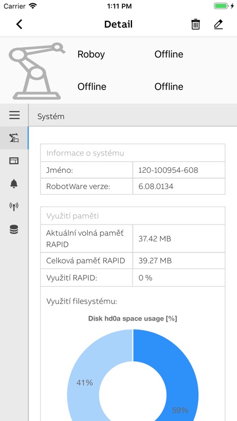Viewport: 237px width, 421px height.
Task: Tap the Offline status in the lower right header
Action: pyautogui.click(x=168, y=86)
